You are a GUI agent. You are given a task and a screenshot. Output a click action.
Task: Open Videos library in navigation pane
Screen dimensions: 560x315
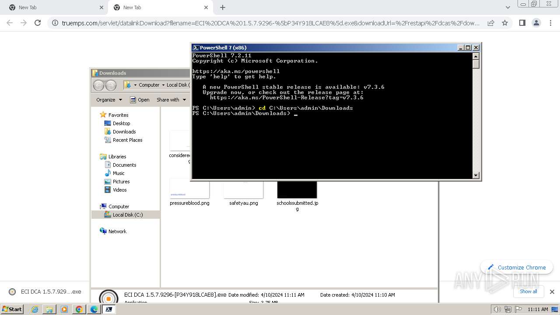point(119,190)
